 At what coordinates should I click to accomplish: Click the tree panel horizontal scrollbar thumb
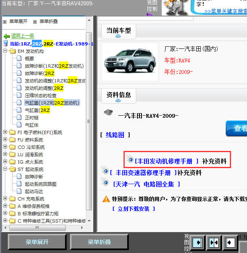pos(37,228)
